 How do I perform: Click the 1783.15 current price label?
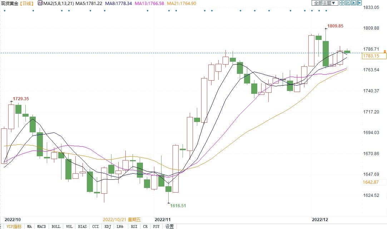(371, 56)
